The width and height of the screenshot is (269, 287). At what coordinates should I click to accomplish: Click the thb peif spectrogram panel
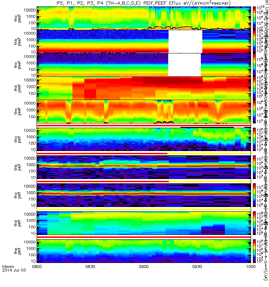click(x=144, y=167)
